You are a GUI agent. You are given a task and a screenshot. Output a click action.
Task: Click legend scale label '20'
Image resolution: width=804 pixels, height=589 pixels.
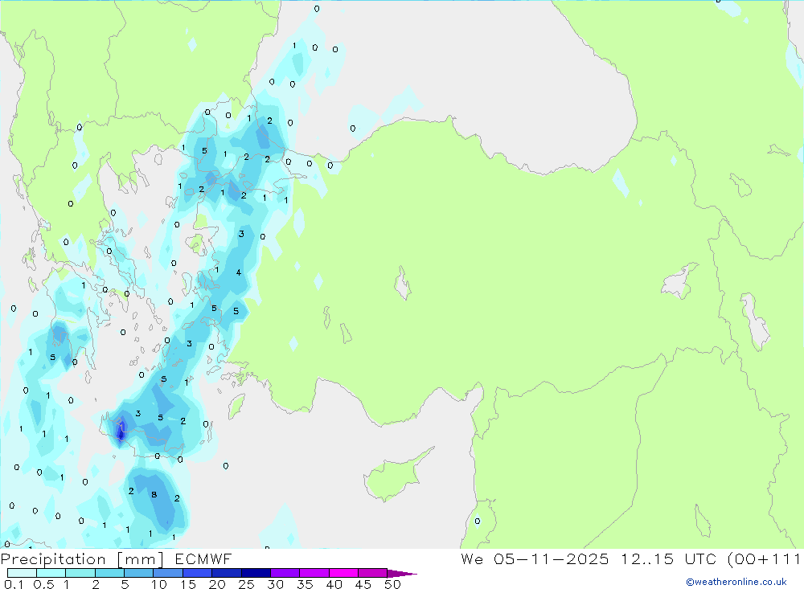(217, 584)
